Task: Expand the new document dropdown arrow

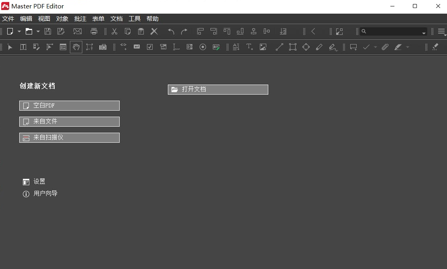Action: 19,31
